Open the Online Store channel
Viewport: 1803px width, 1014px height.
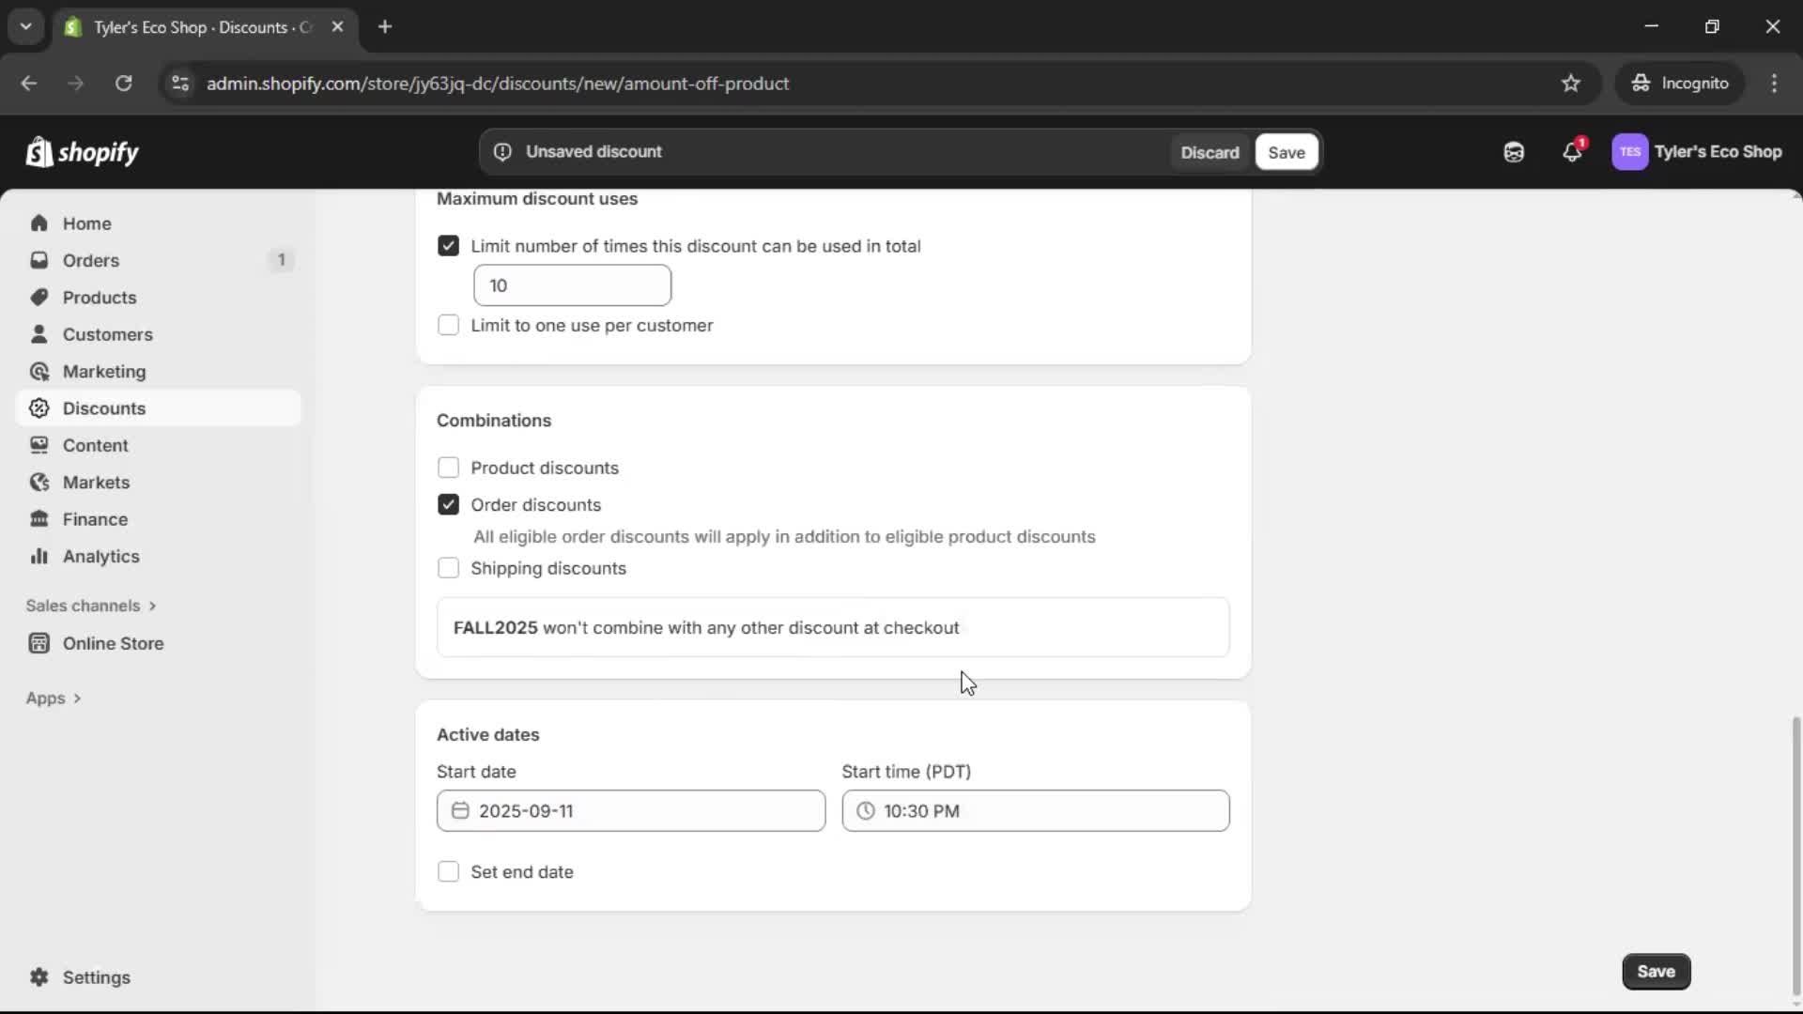(x=111, y=643)
